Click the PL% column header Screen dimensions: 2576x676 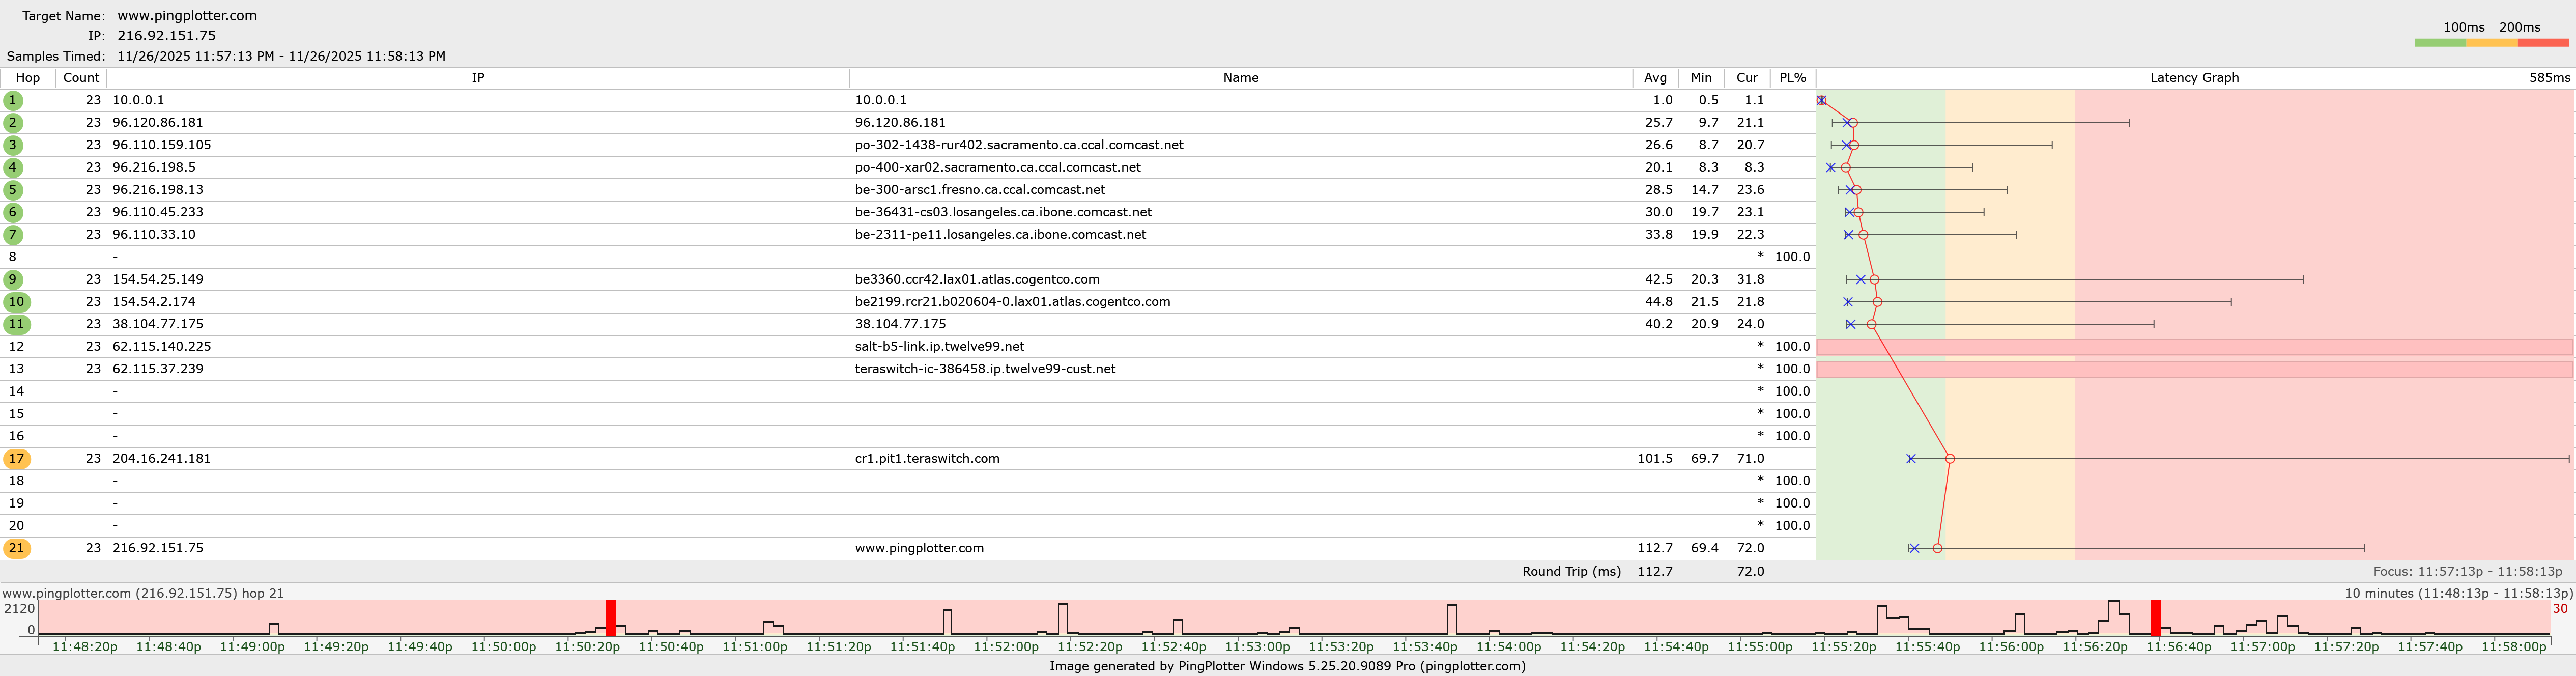point(1792,78)
